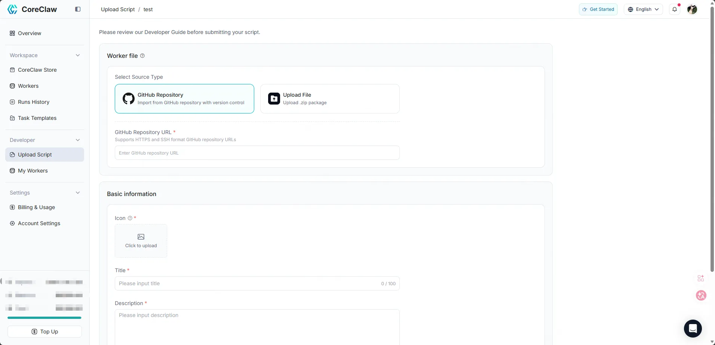Open the live chat bubble
Image resolution: width=715 pixels, height=345 pixels.
693,329
